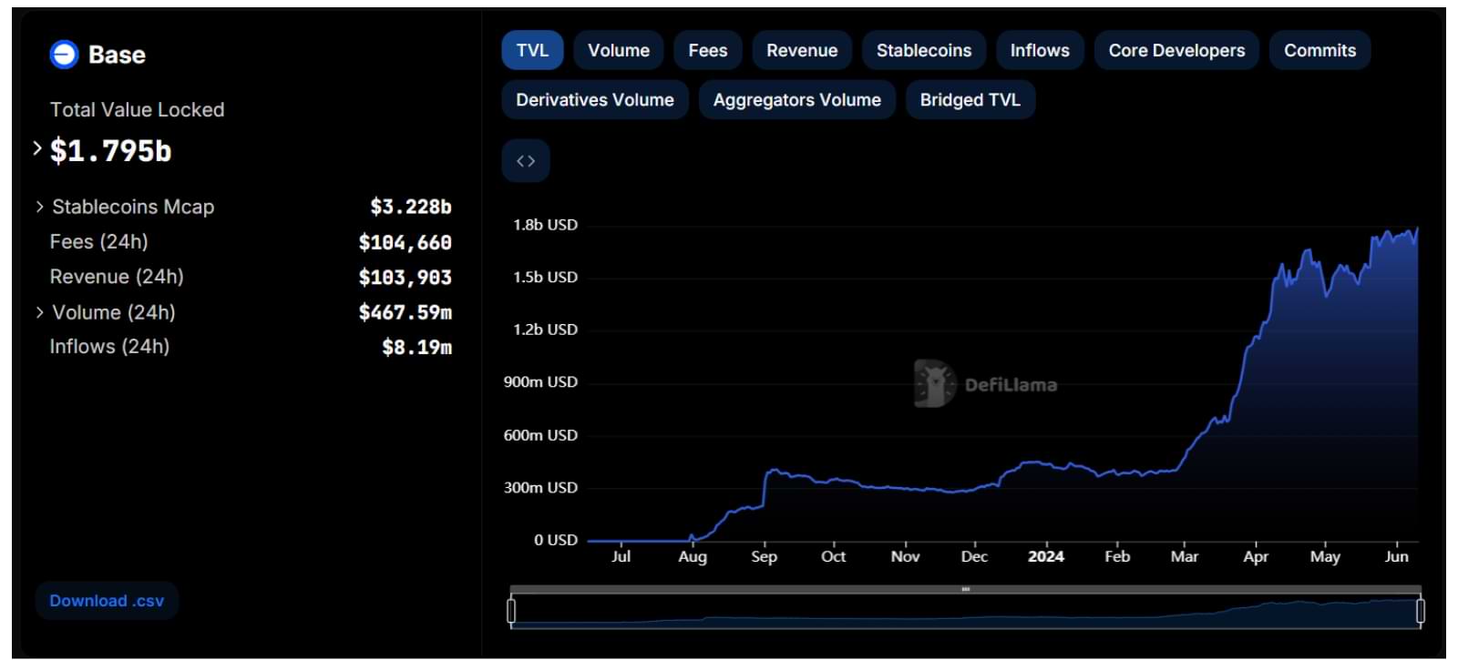Toggle the TVL chart metric
This screenshot has height=670, width=1458.
[532, 51]
